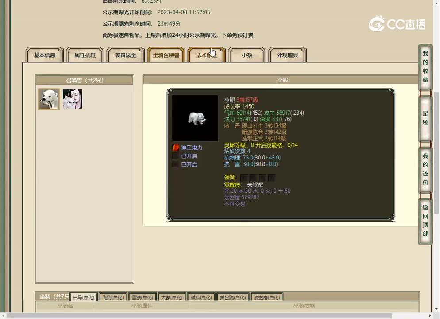Select the 飞剑(点化) mount tab
The height and width of the screenshot is (319, 440).
coord(113,297)
